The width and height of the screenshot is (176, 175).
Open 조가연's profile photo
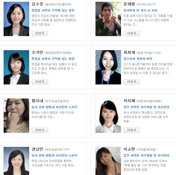[x=16, y=67]
